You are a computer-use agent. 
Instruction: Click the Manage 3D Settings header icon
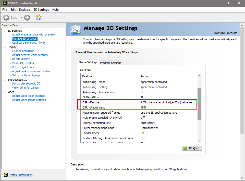pos(76,29)
